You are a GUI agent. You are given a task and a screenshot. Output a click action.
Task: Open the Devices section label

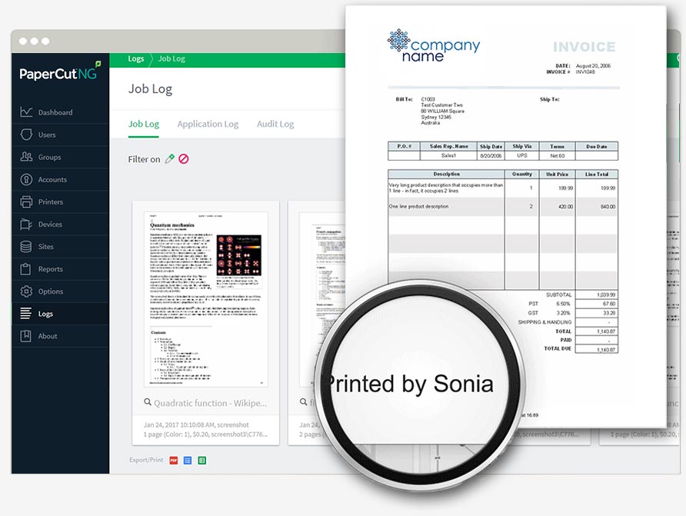[x=50, y=224]
